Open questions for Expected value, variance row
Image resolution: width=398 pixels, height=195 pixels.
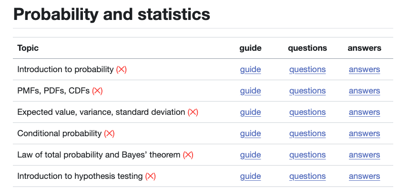[307, 112]
